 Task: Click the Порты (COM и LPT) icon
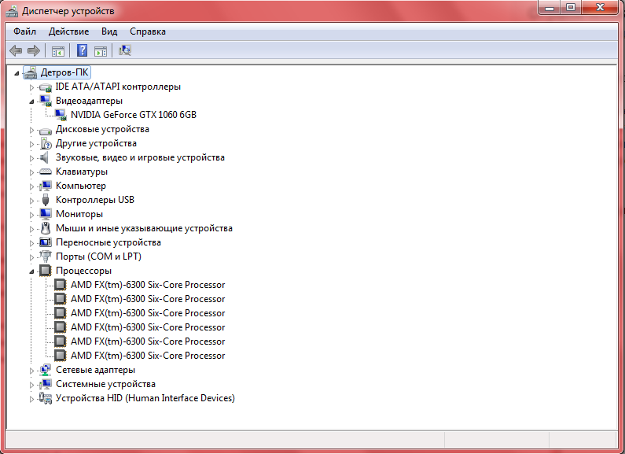pos(46,257)
